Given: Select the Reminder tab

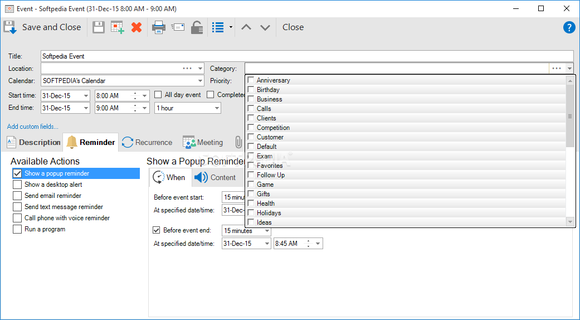Looking at the screenshot, I should tap(91, 142).
